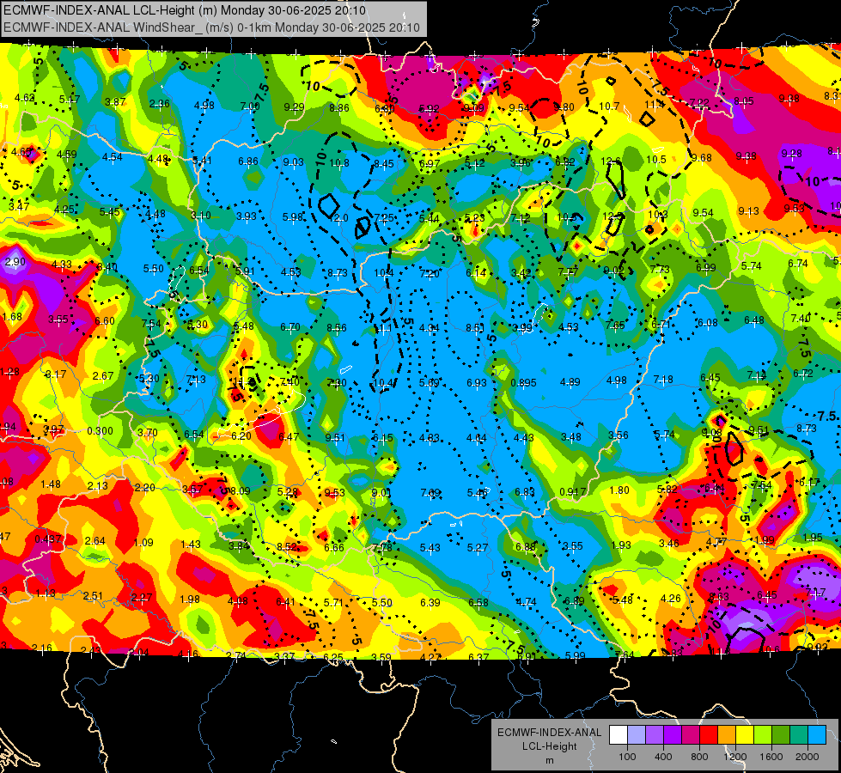Click the 'LCL-Height' label in legend
The image size is (841, 773).
tap(549, 746)
